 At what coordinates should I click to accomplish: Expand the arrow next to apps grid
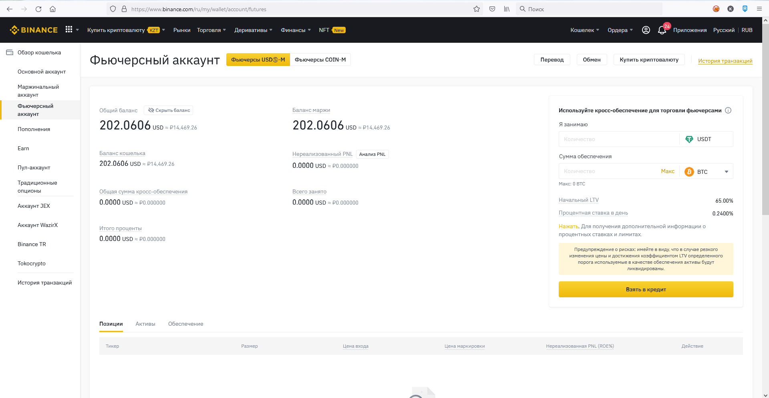pos(77,30)
